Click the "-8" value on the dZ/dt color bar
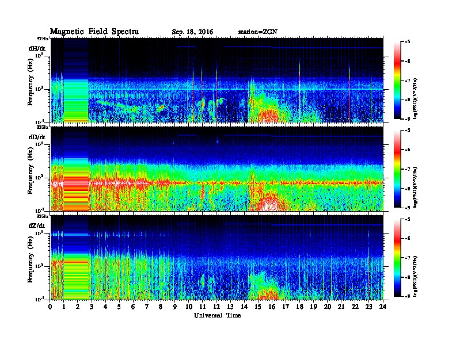 [408, 277]
